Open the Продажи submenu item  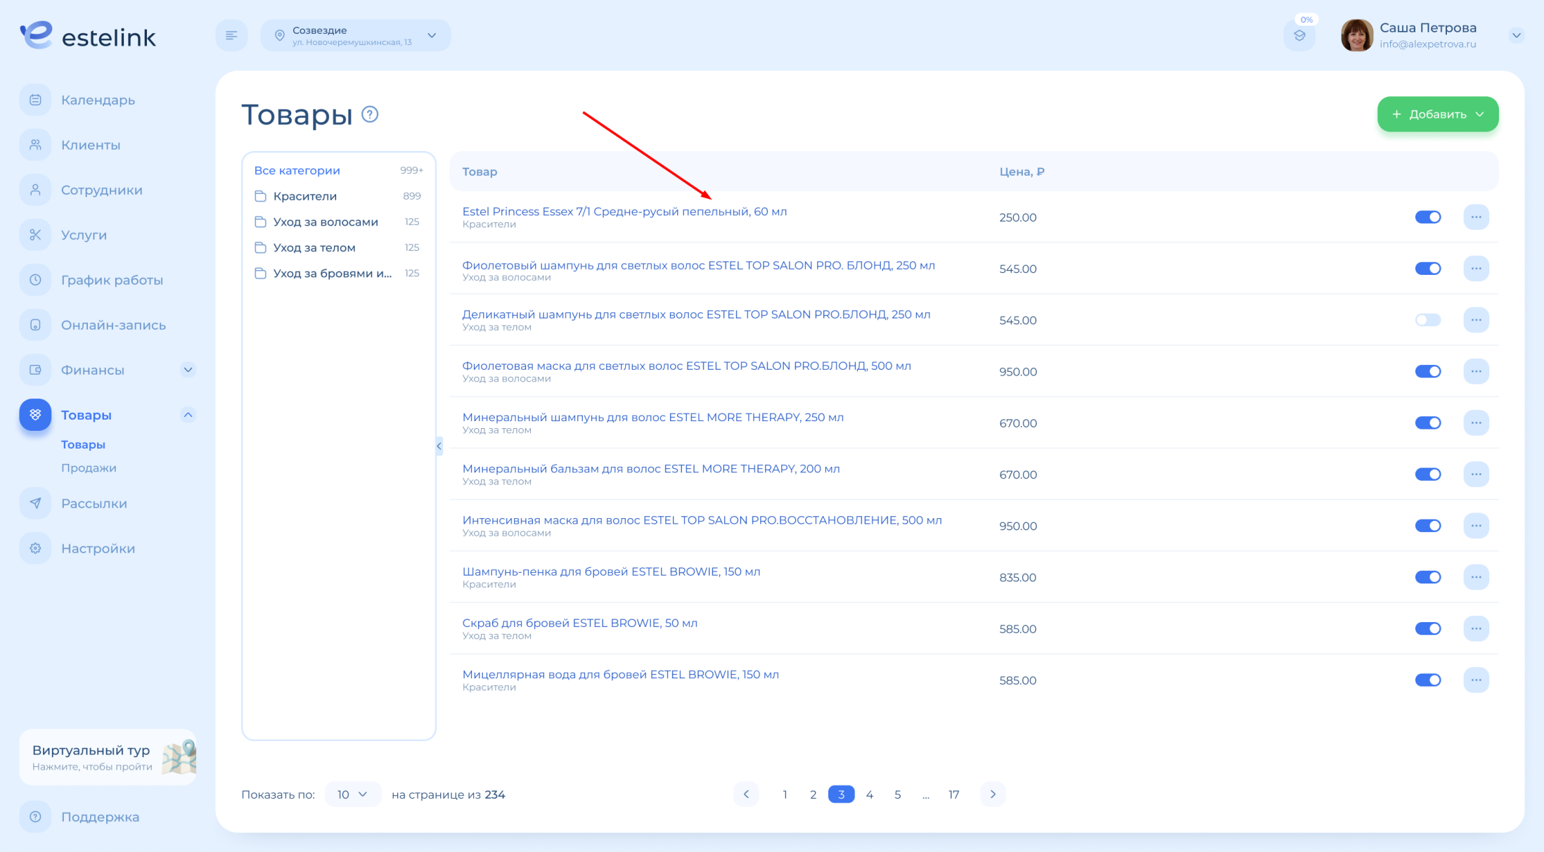coord(89,467)
